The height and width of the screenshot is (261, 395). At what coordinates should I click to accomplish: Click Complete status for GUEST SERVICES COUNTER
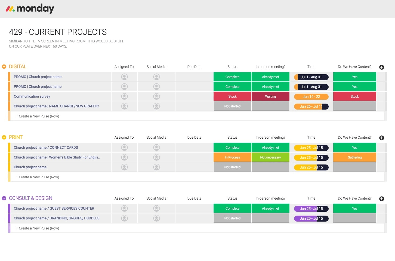(232, 208)
